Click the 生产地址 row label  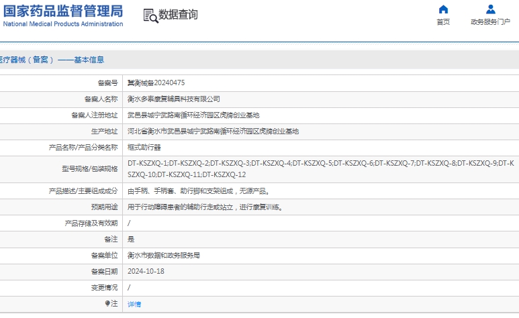click(x=104, y=131)
